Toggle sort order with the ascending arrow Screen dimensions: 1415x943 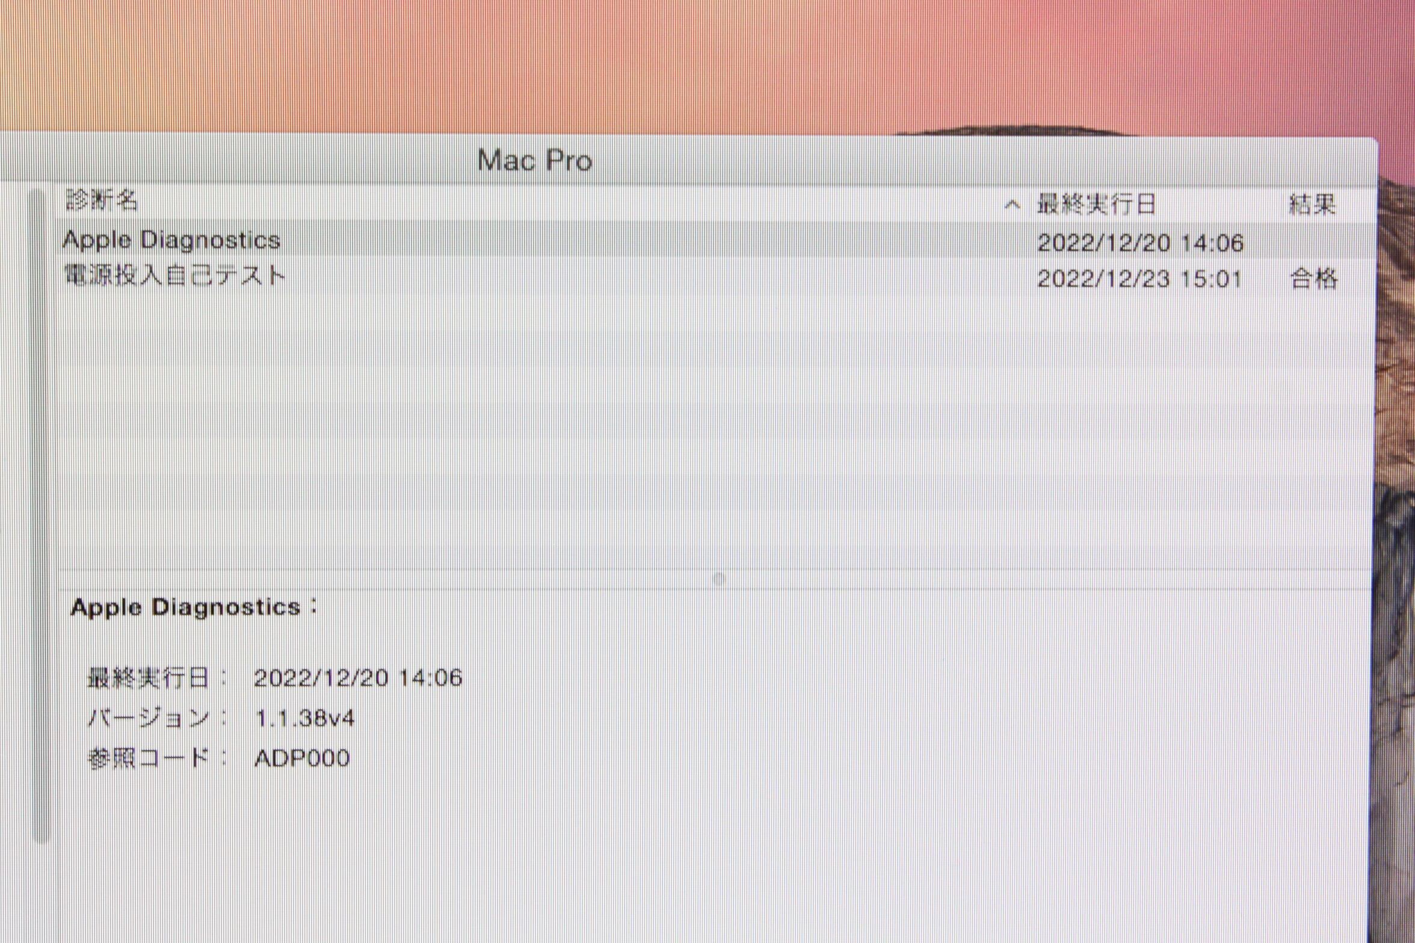[1013, 206]
